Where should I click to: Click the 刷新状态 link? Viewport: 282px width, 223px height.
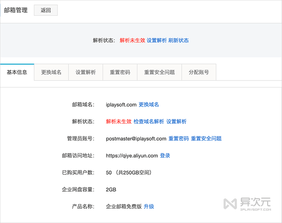click(x=179, y=40)
